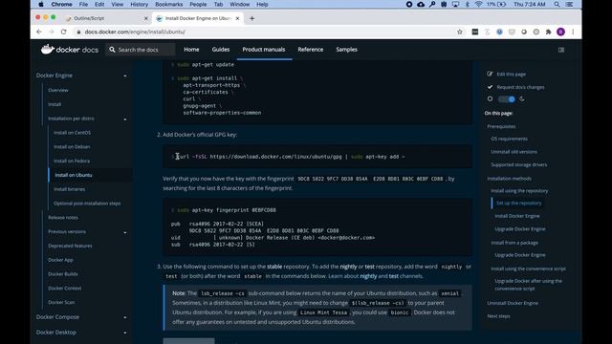This screenshot has width=612, height=344.
Task: Click the docs.docker.com address bar
Action: [266, 32]
